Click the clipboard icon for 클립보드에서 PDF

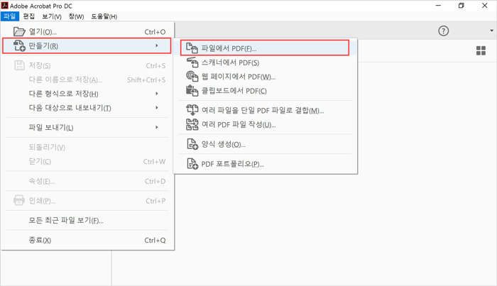point(192,91)
